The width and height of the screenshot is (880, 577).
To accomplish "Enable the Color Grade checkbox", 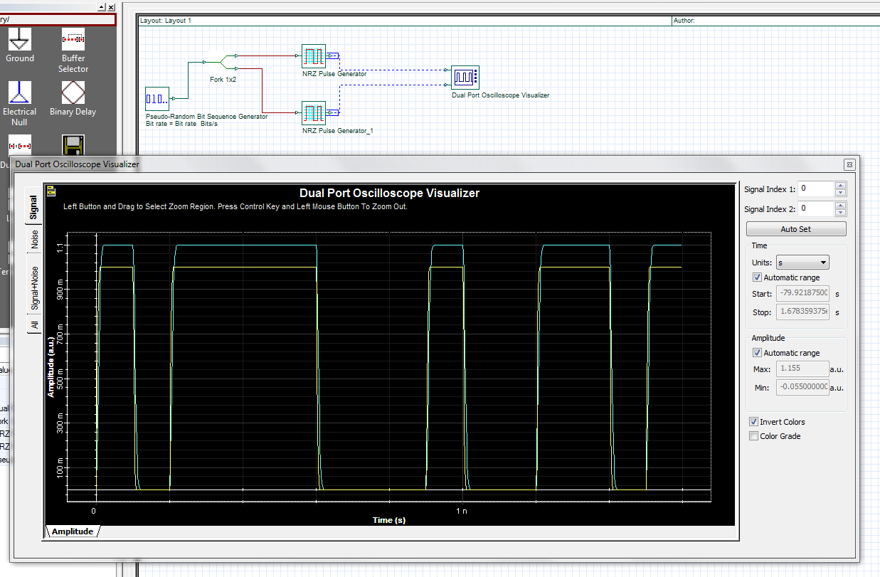I will [753, 435].
